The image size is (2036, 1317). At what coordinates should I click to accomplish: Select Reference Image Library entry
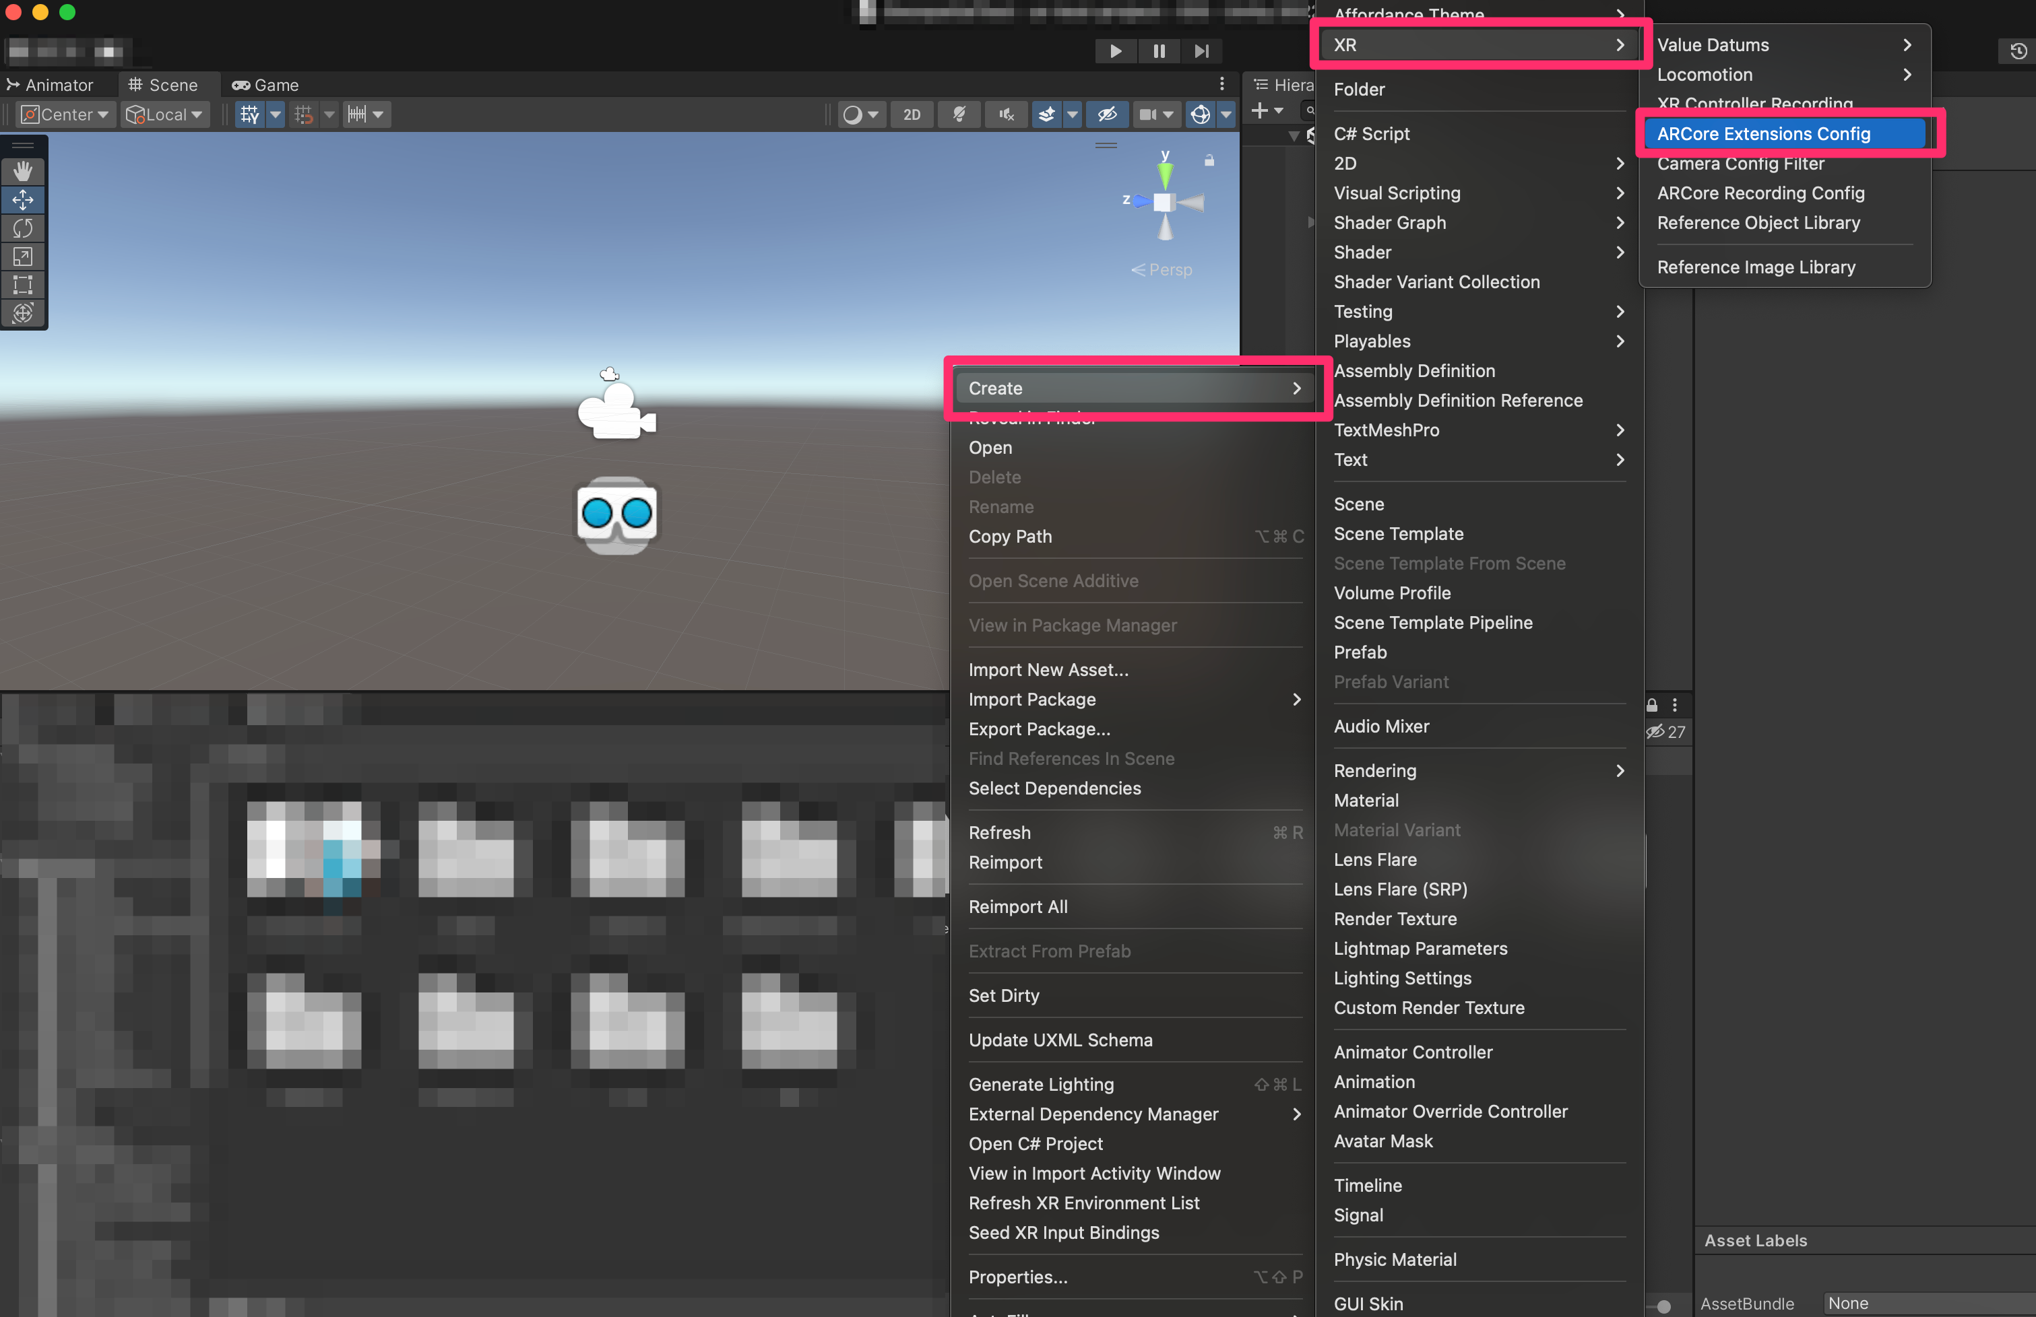pyautogui.click(x=1756, y=267)
